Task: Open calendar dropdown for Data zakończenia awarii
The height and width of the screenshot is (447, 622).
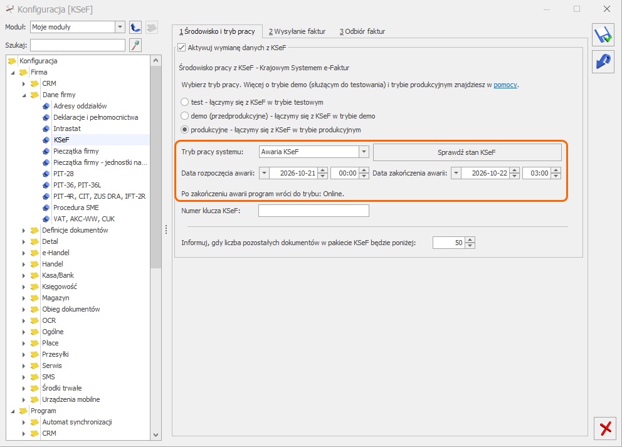Action: [x=456, y=173]
